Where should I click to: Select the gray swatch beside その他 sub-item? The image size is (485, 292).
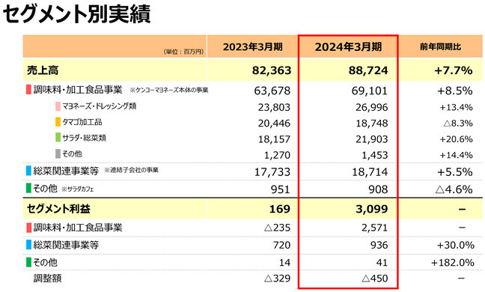[58, 153]
